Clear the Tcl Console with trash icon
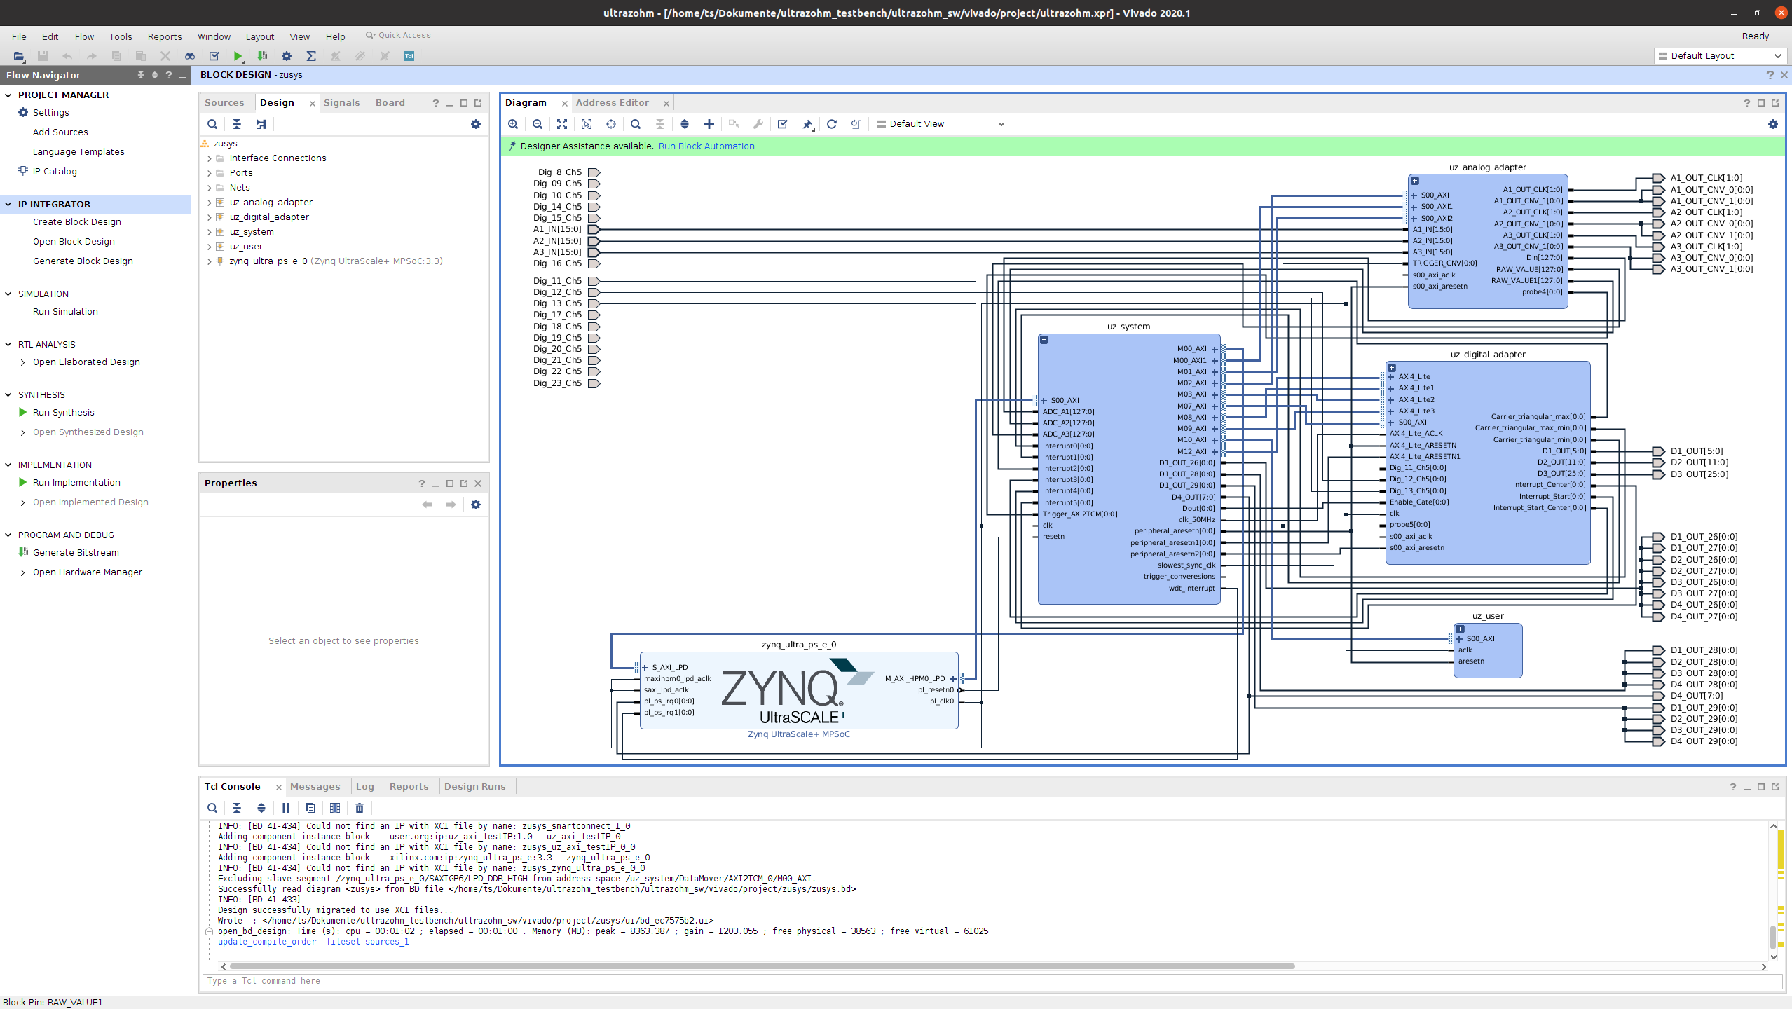The height and width of the screenshot is (1009, 1792). pos(360,808)
